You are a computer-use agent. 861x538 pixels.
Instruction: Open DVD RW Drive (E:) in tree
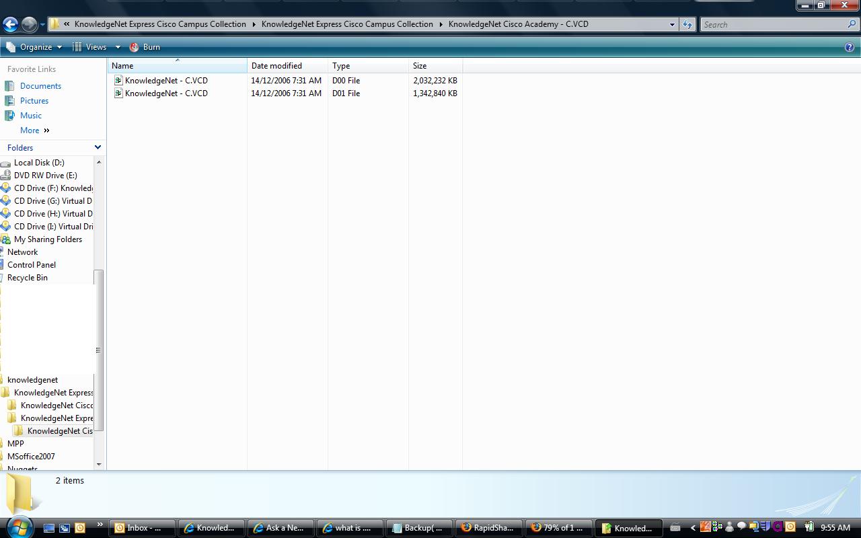click(45, 176)
